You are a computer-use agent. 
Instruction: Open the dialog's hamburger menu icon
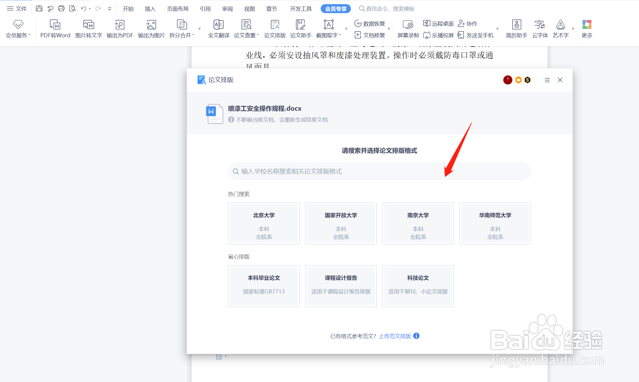(547, 80)
